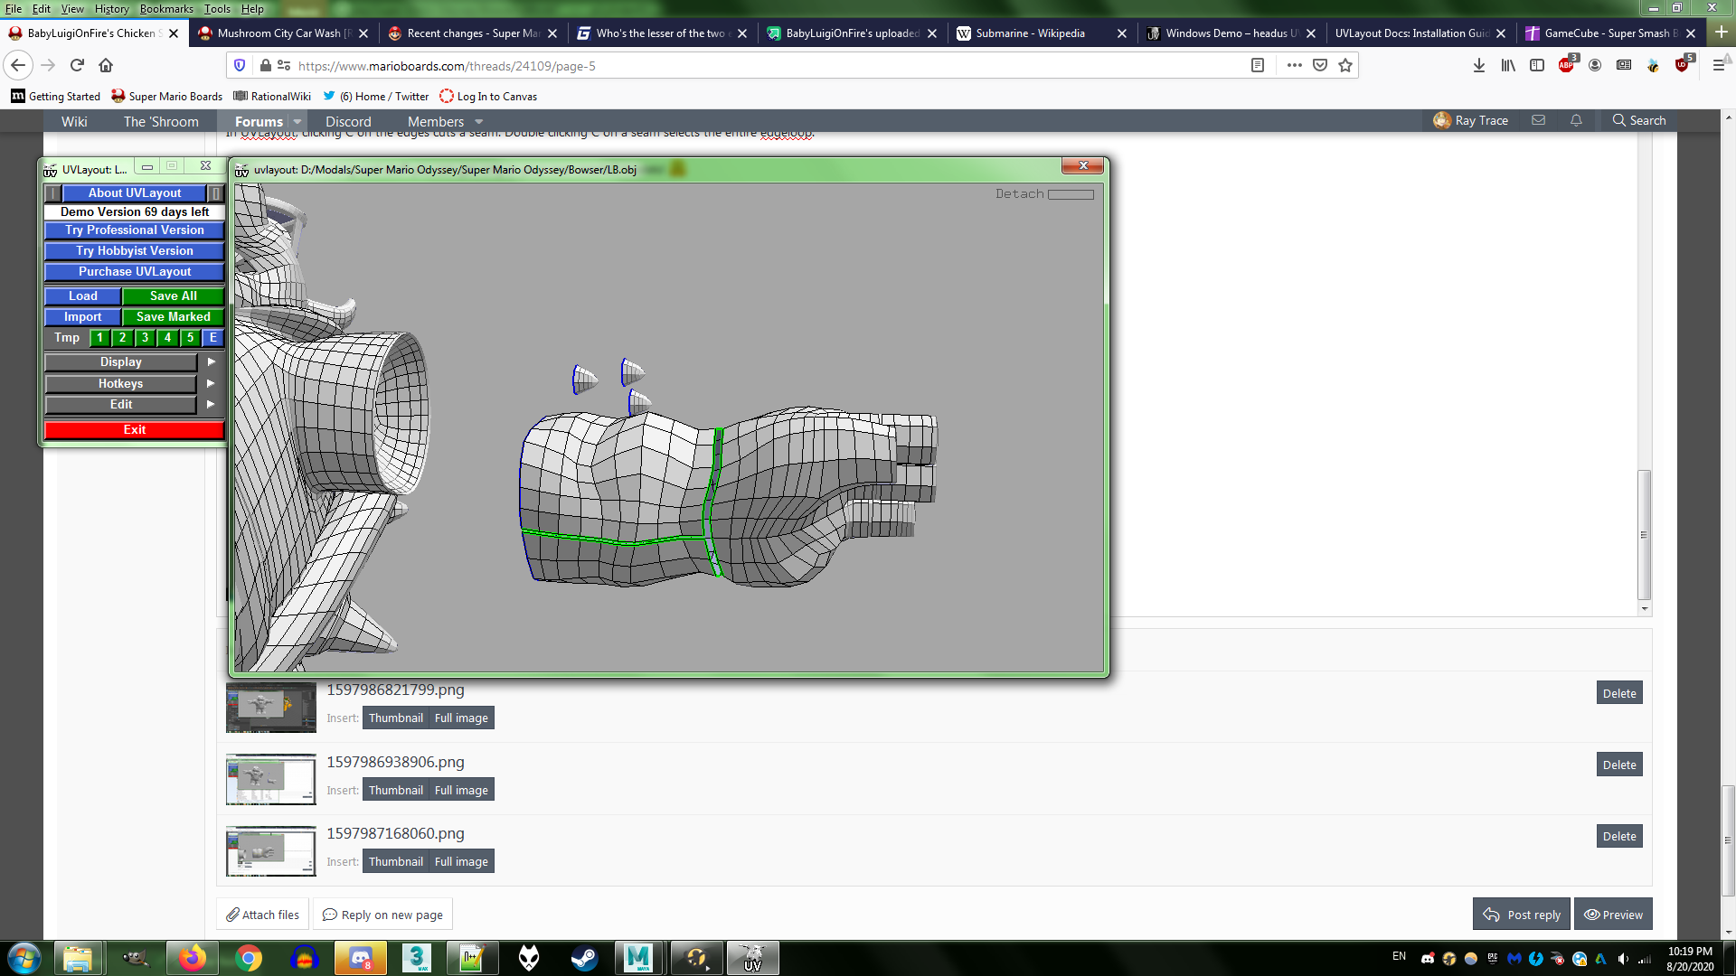This screenshot has height=976, width=1736.
Task: Click the Firefox reload page icon
Action: pos(77,65)
